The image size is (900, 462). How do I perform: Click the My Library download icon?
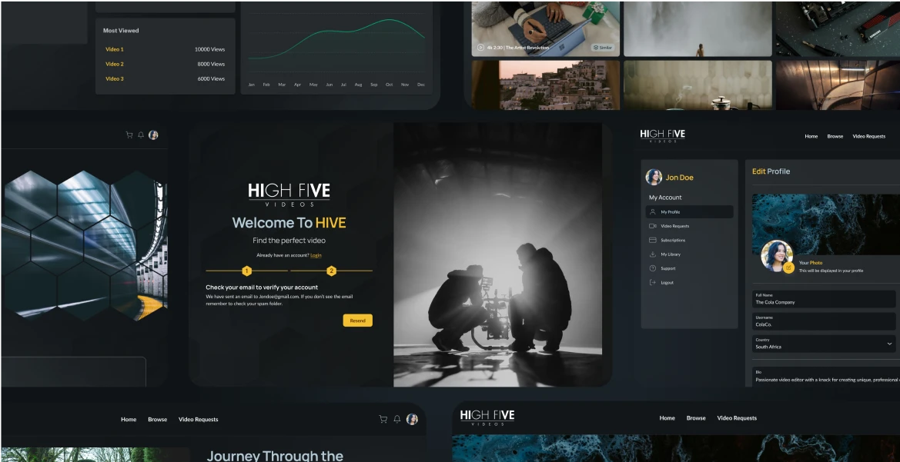click(653, 254)
